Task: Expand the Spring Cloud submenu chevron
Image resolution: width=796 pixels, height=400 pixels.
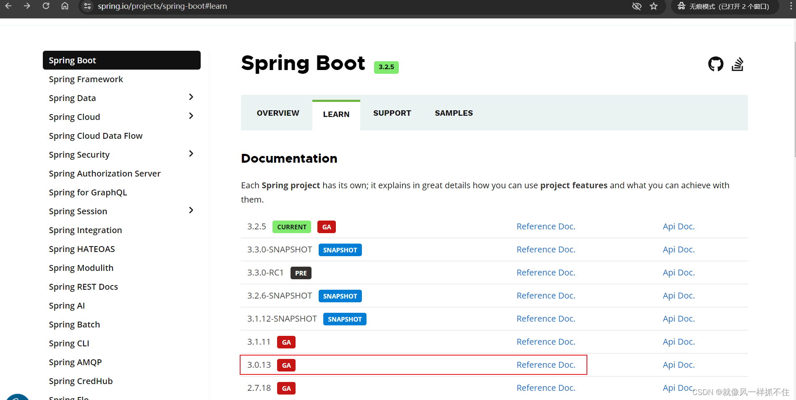Action: pyautogui.click(x=191, y=116)
